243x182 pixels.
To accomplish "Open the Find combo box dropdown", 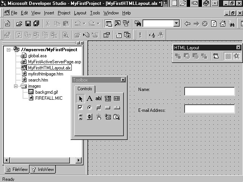I will 176,24.
